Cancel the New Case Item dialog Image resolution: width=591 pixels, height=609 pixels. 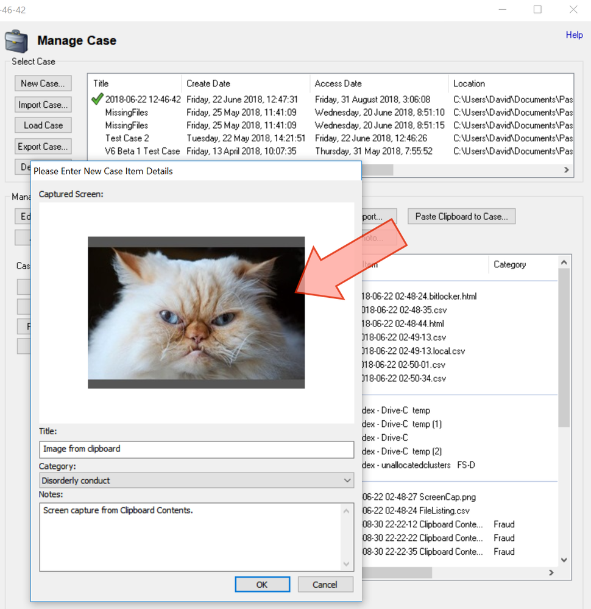click(x=325, y=585)
